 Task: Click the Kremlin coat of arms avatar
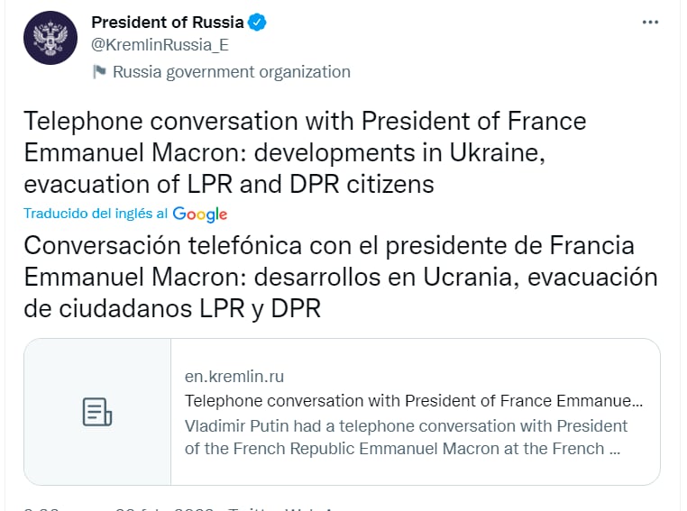[50, 38]
